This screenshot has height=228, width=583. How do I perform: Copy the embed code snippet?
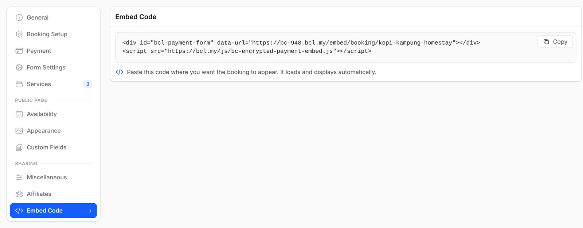pyautogui.click(x=555, y=42)
